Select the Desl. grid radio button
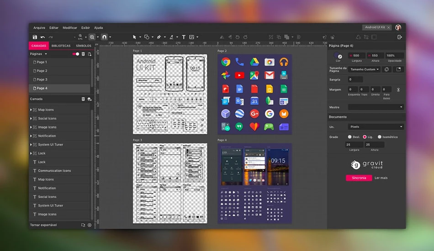Viewport: 434px width, 251px height. [x=349, y=137]
